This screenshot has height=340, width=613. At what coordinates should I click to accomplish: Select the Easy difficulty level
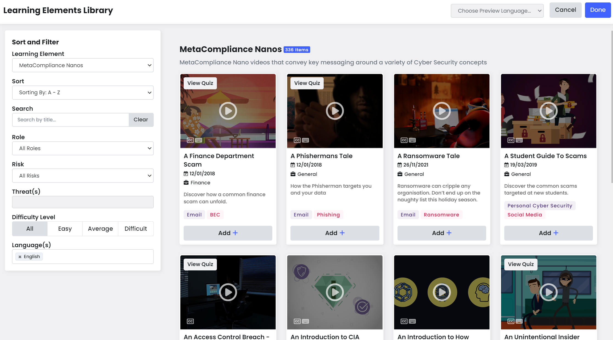pos(65,229)
